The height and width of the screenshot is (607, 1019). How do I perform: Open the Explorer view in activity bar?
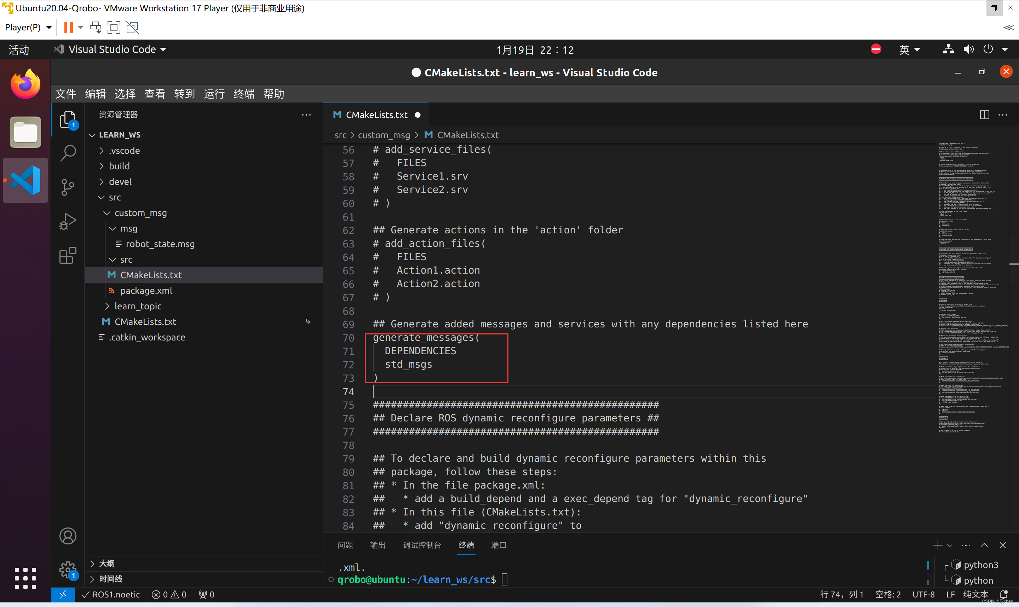point(68,119)
